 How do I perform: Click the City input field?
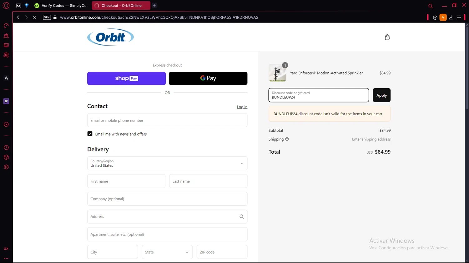tap(113, 252)
